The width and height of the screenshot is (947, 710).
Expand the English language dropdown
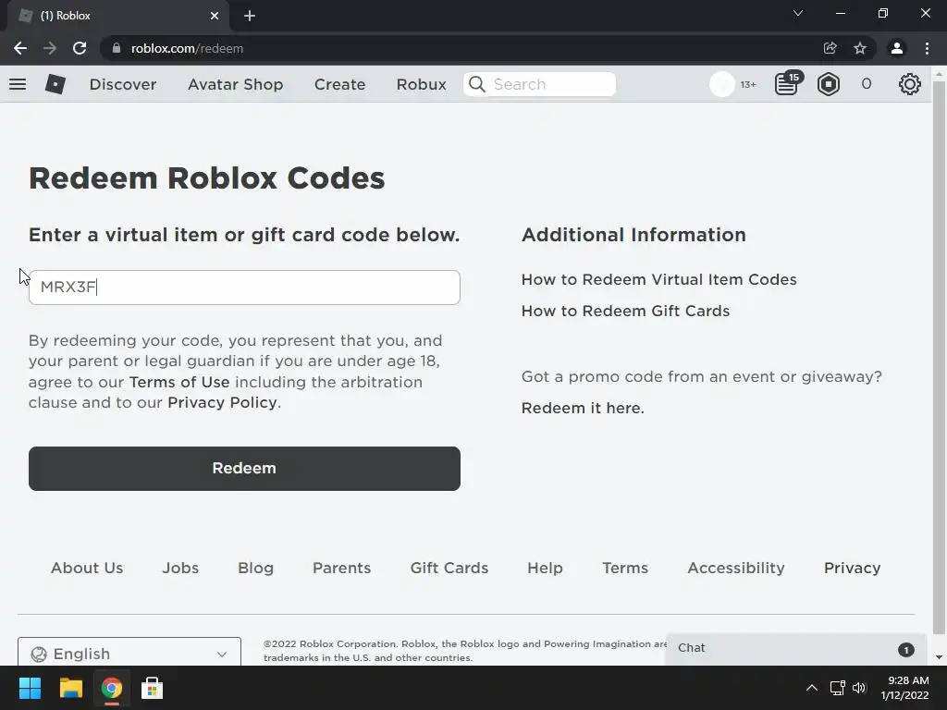coord(129,652)
